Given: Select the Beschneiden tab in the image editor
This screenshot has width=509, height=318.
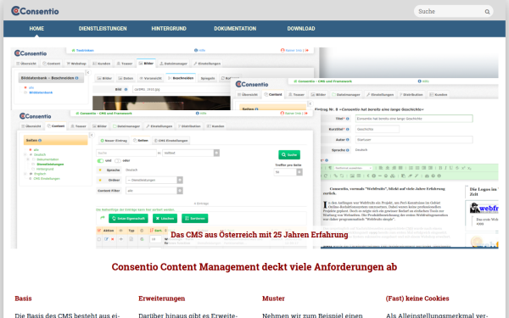Looking at the screenshot, I should 181,78.
